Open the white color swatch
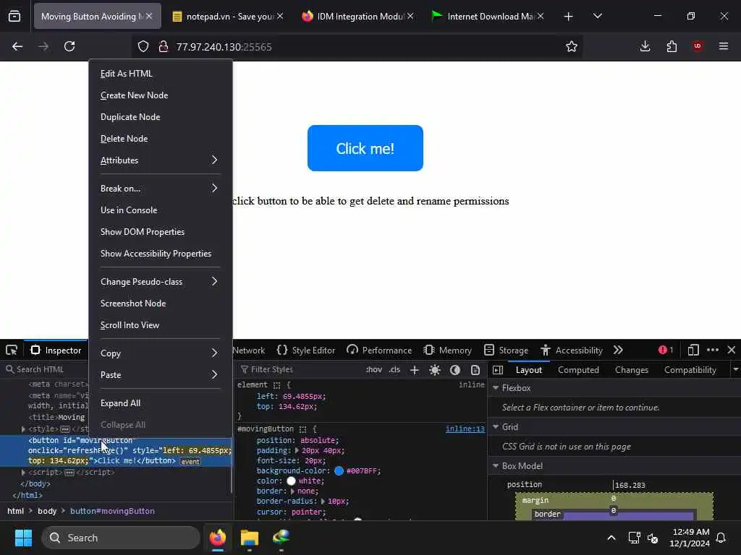The image size is (741, 555). click(291, 481)
